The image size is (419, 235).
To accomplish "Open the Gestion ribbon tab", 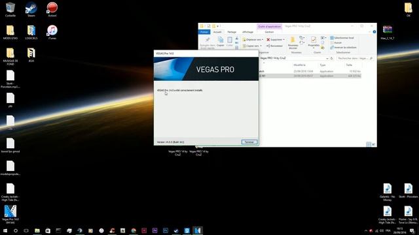I will [x=269, y=32].
